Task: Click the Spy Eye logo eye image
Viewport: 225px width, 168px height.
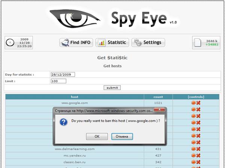Action: point(75,18)
